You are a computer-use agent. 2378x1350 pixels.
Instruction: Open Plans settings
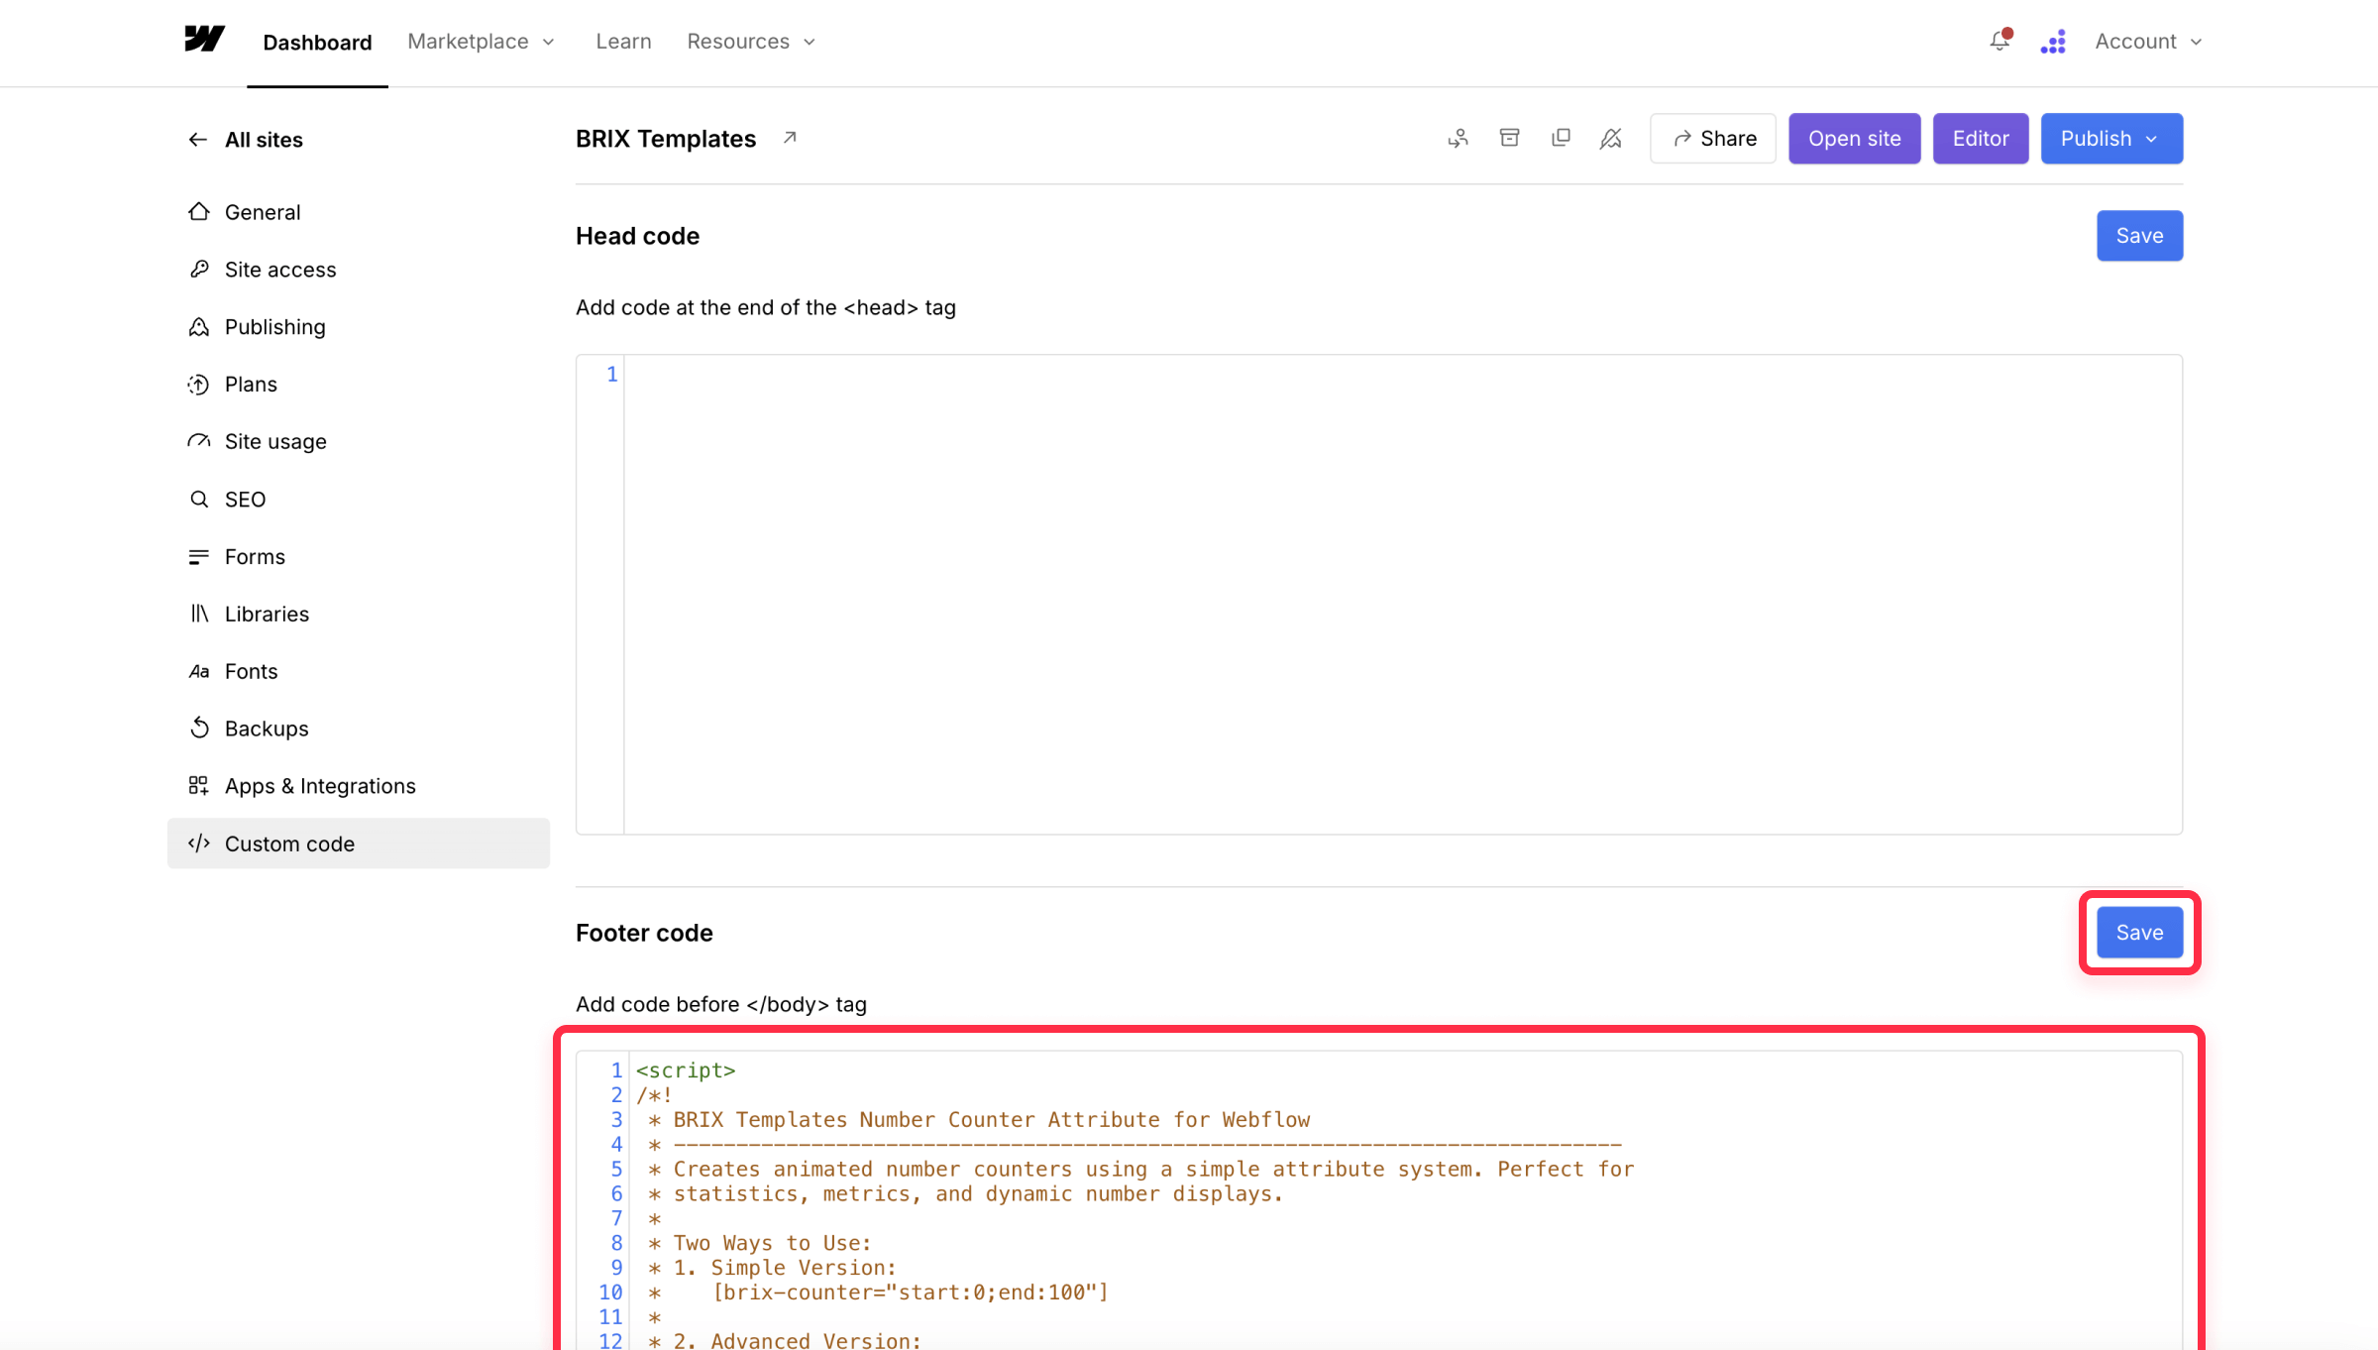click(x=359, y=385)
